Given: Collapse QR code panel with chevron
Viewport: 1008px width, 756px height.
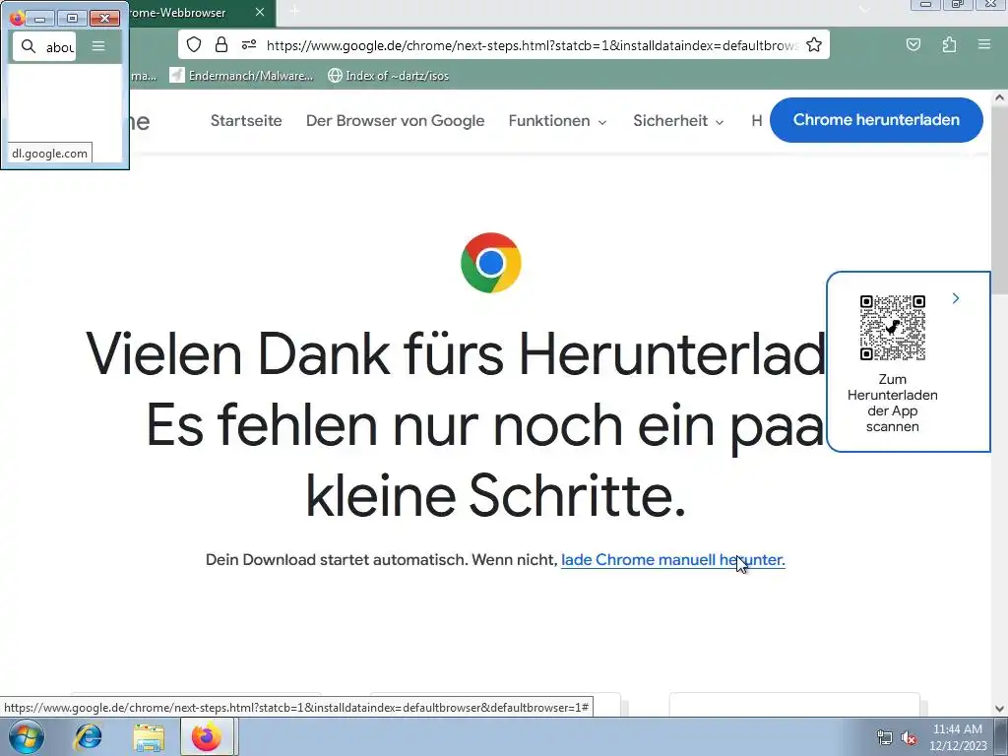Looking at the screenshot, I should click(956, 298).
